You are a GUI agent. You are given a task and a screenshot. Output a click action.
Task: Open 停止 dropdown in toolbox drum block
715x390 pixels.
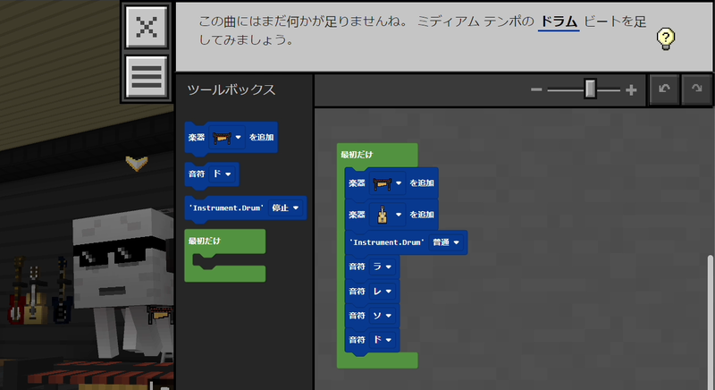coord(285,208)
